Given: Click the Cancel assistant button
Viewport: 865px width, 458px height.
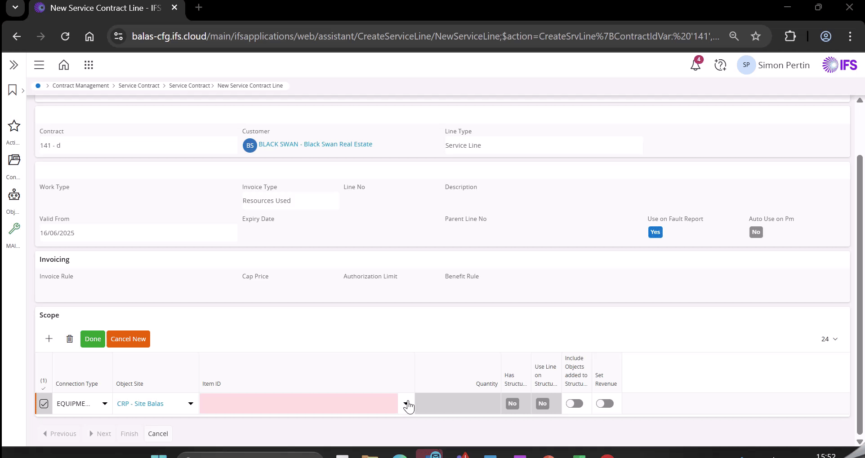Looking at the screenshot, I should [158, 434].
